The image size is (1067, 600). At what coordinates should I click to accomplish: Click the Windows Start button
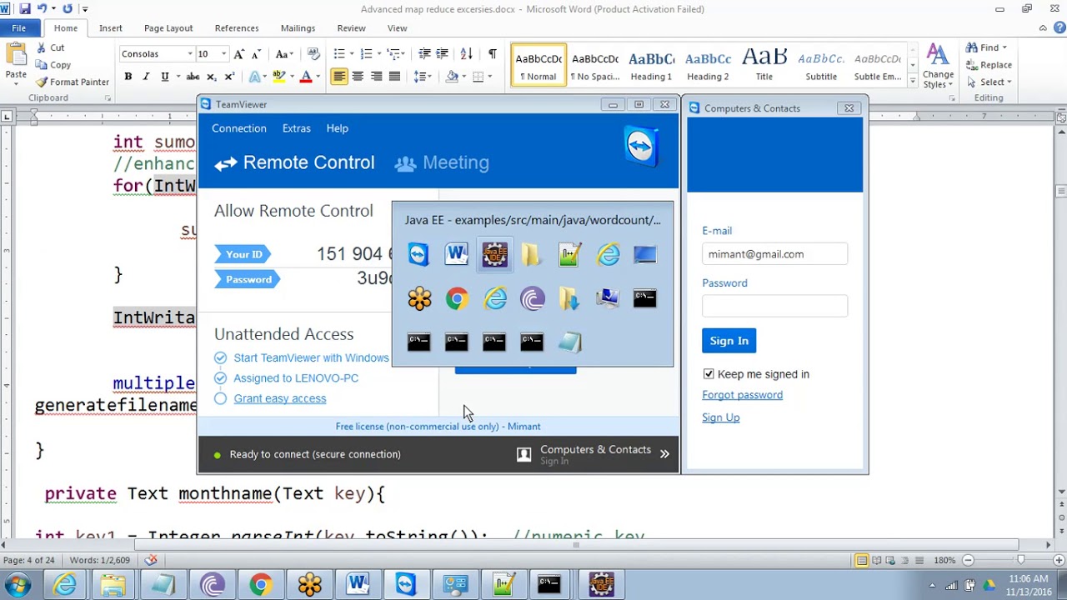click(x=18, y=585)
